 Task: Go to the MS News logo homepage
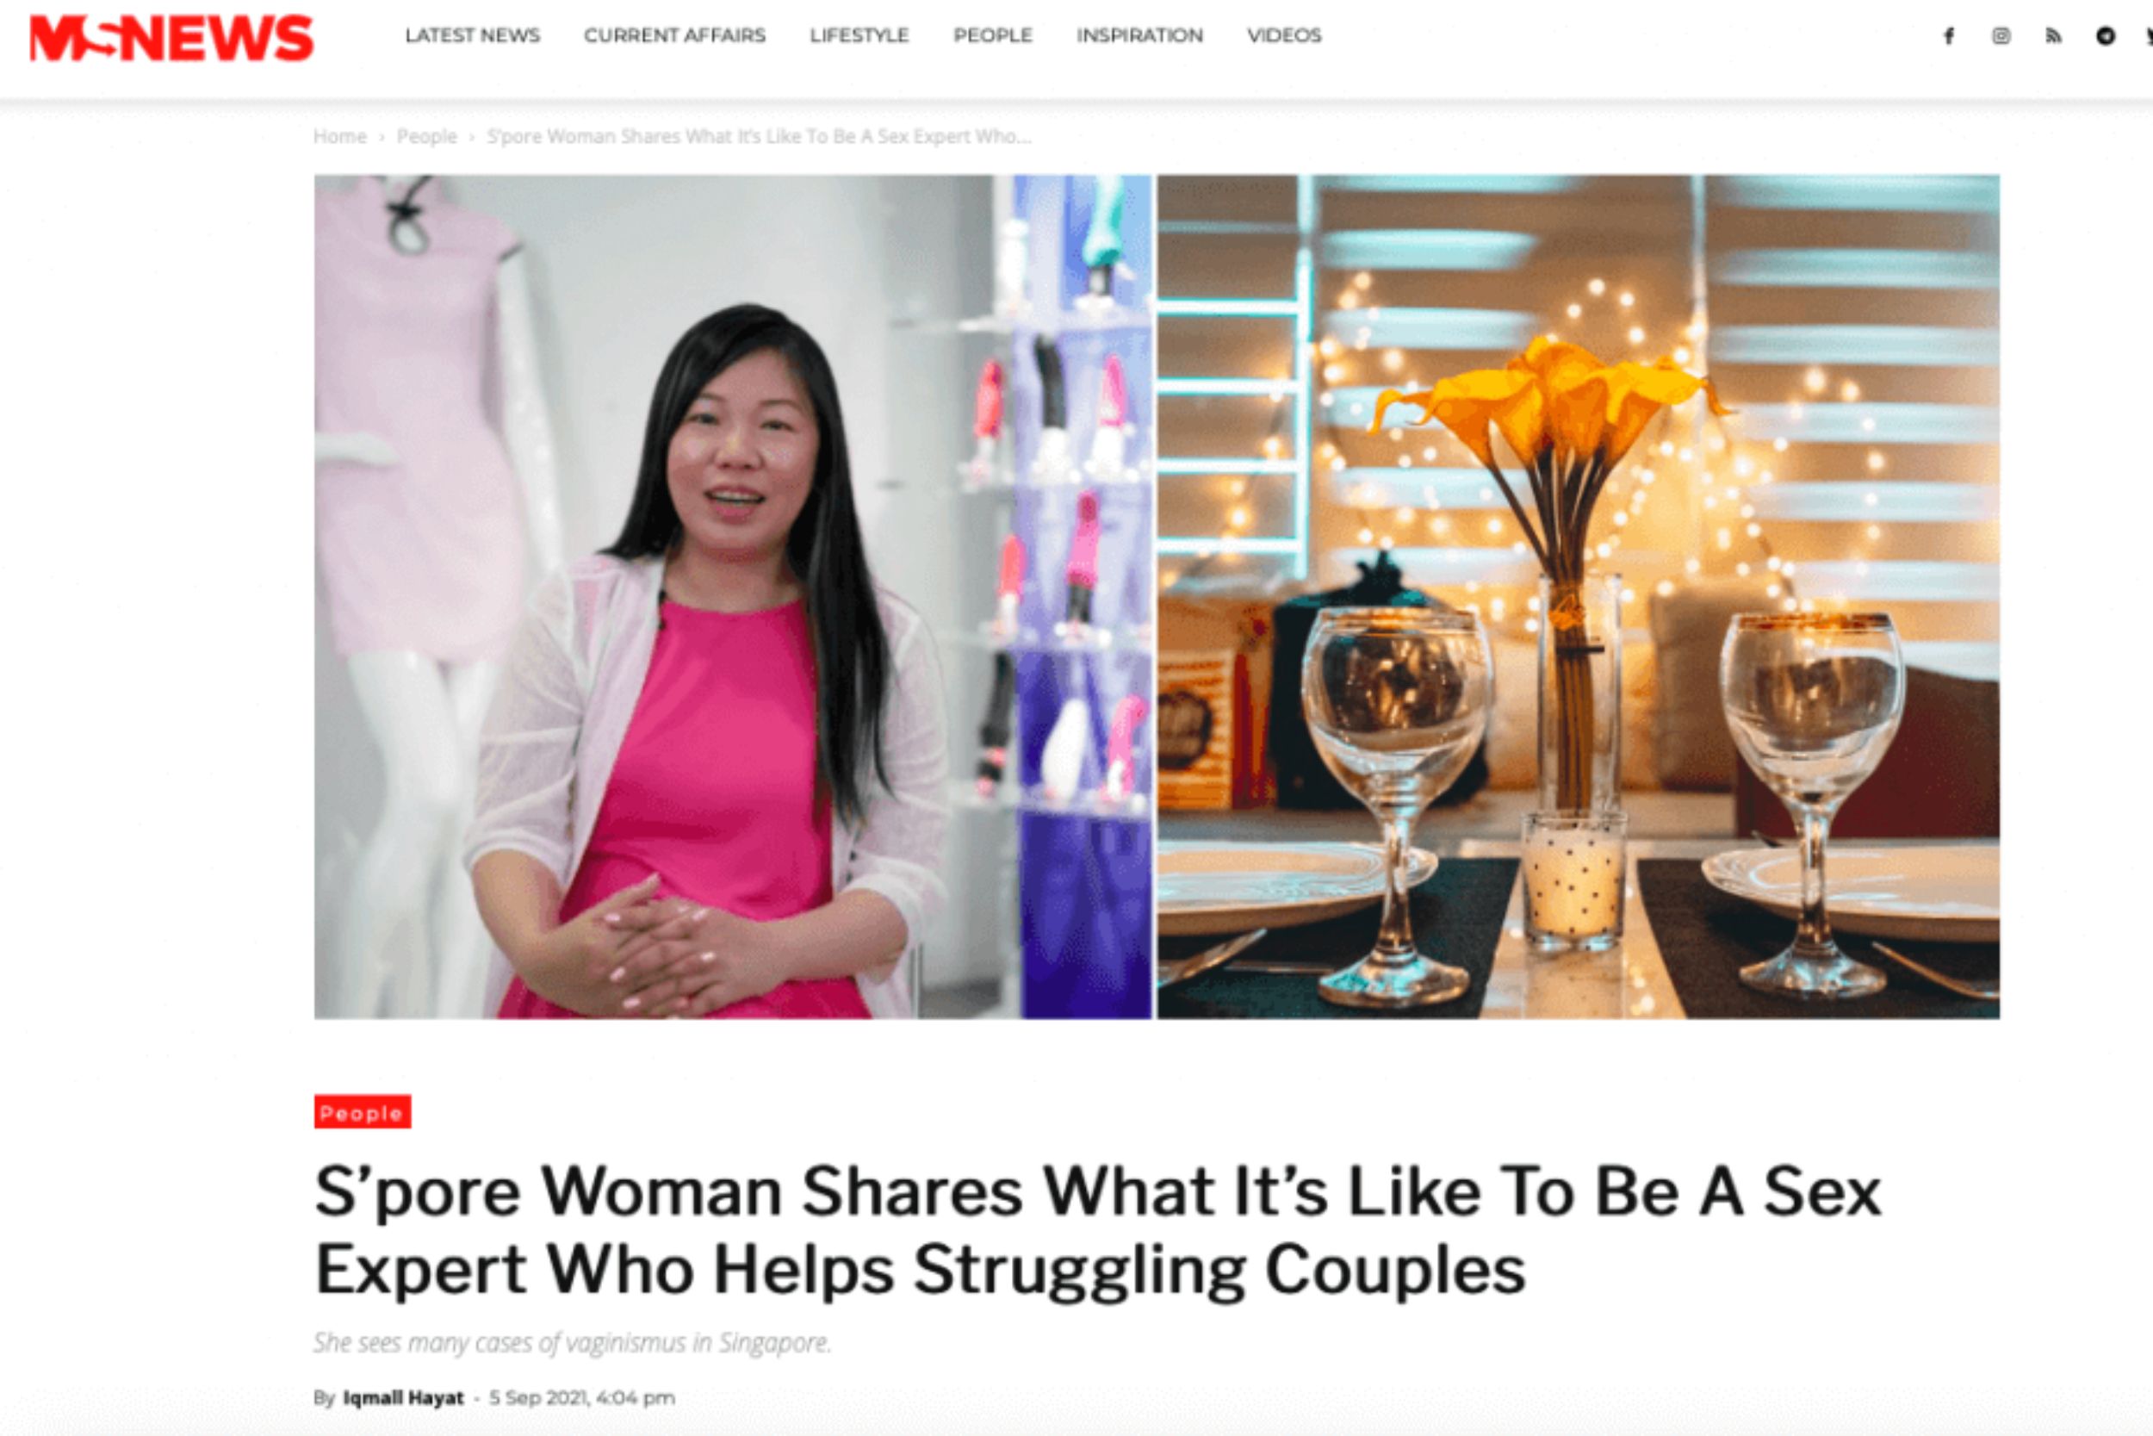(x=171, y=38)
